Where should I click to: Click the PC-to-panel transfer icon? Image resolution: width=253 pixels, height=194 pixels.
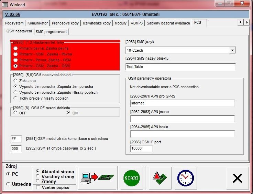tap(96, 178)
